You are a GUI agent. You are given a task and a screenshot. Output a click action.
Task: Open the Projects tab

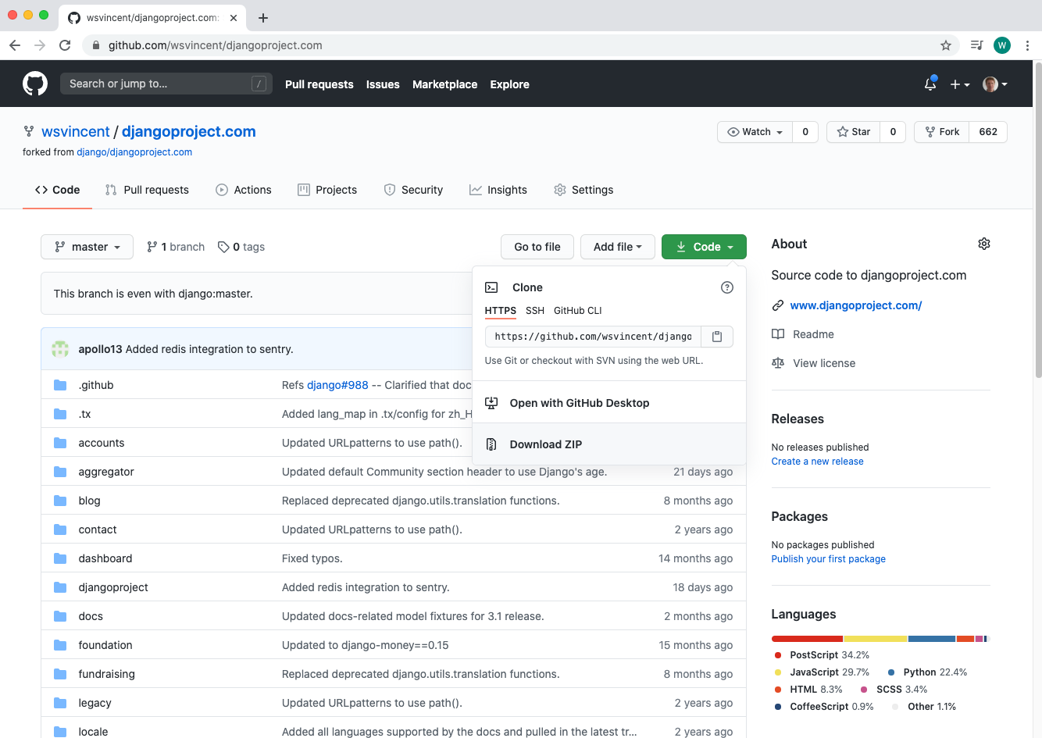327,190
